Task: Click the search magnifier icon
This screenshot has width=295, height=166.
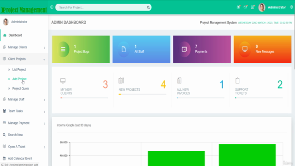Action: 148,7
